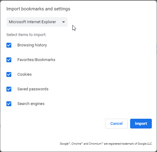The image size is (157, 152).
Task: Click the Google™ word starting the trademark notice
Action: pos(65,144)
